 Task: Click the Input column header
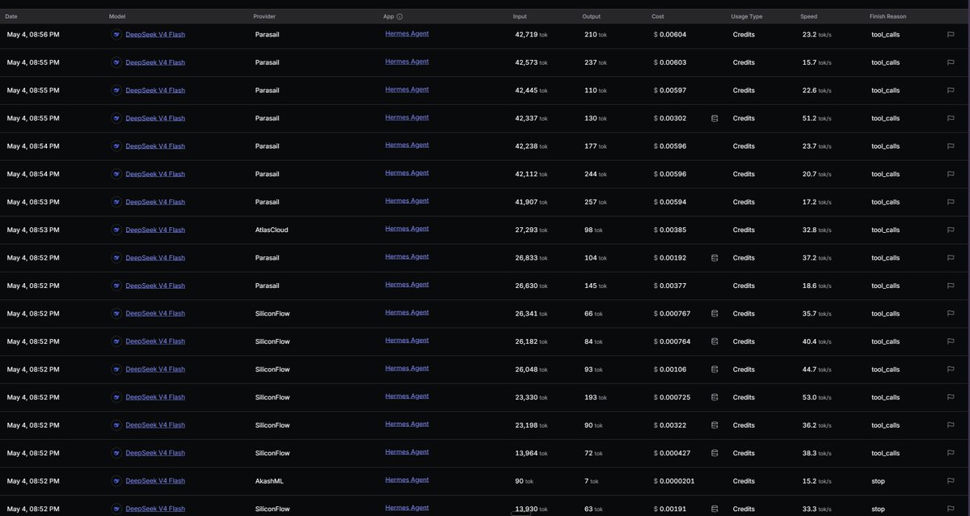[x=520, y=16]
